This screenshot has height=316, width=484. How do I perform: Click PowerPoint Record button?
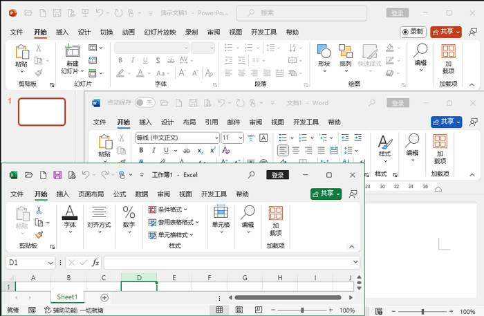tap(413, 32)
